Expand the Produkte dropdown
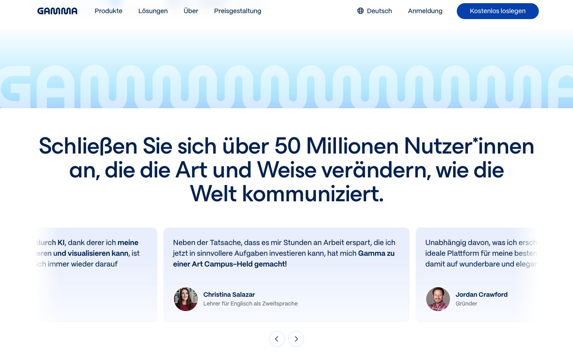 point(108,11)
